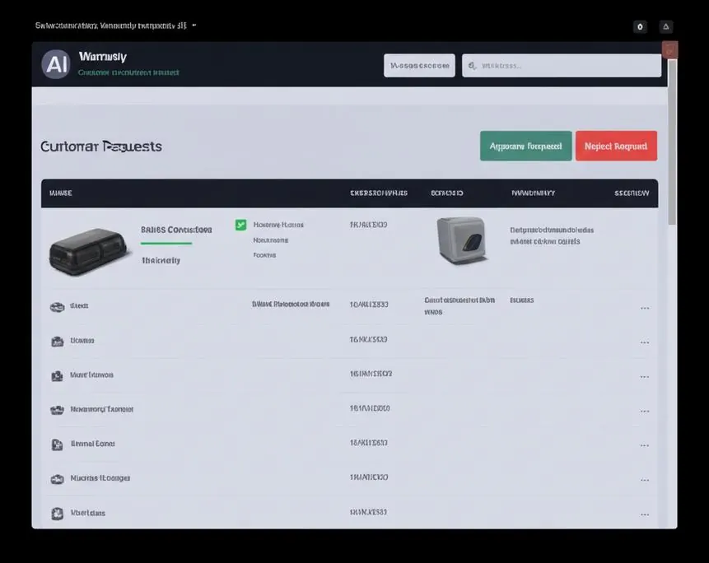Select the black device thumbnail image
This screenshot has height=563, width=709.
[x=88, y=251]
